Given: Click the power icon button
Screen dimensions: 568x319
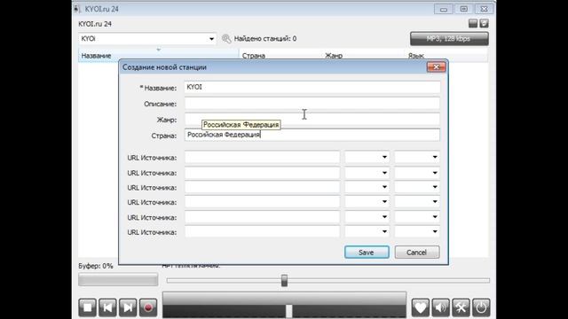Looking at the screenshot, I should click(481, 307).
